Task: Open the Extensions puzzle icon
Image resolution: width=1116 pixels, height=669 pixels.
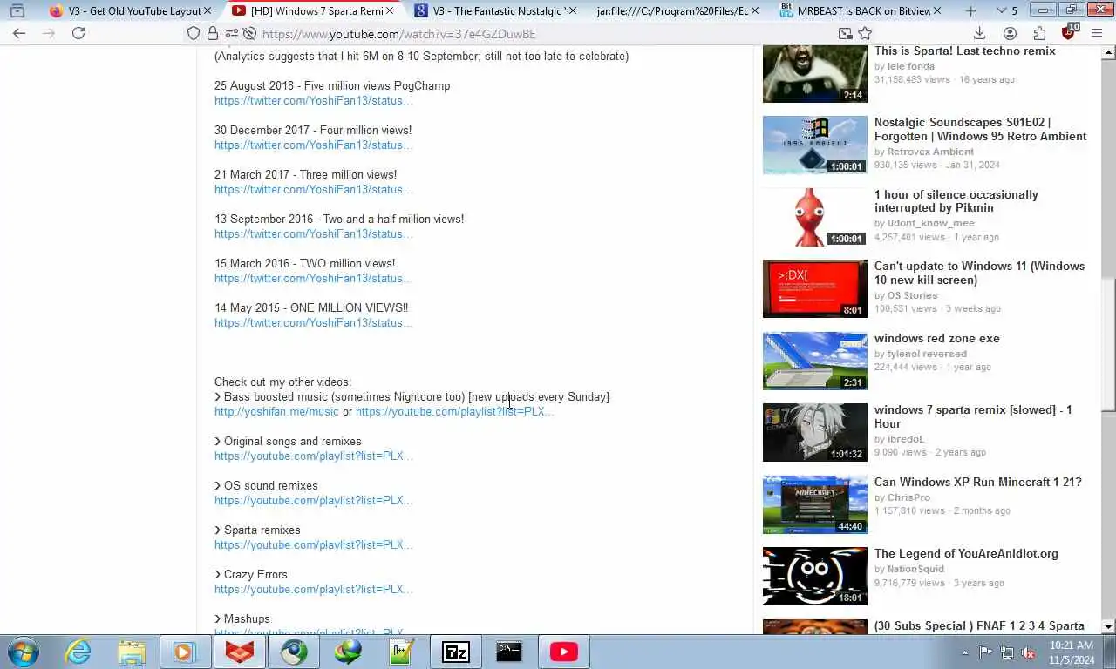Action: click(1039, 33)
